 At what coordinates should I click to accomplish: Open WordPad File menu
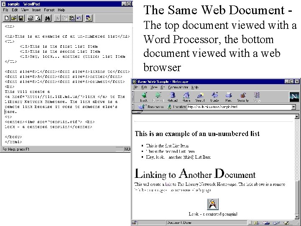pos(5,10)
